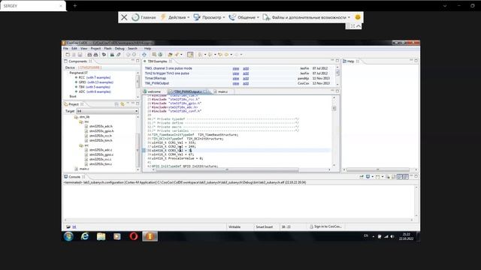Open the Search menu
Screen dimensions: 481x270
point(132,48)
